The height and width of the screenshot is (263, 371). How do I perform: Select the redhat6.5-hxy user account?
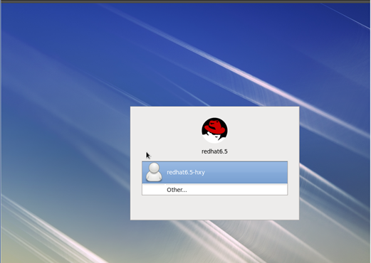[214, 172]
